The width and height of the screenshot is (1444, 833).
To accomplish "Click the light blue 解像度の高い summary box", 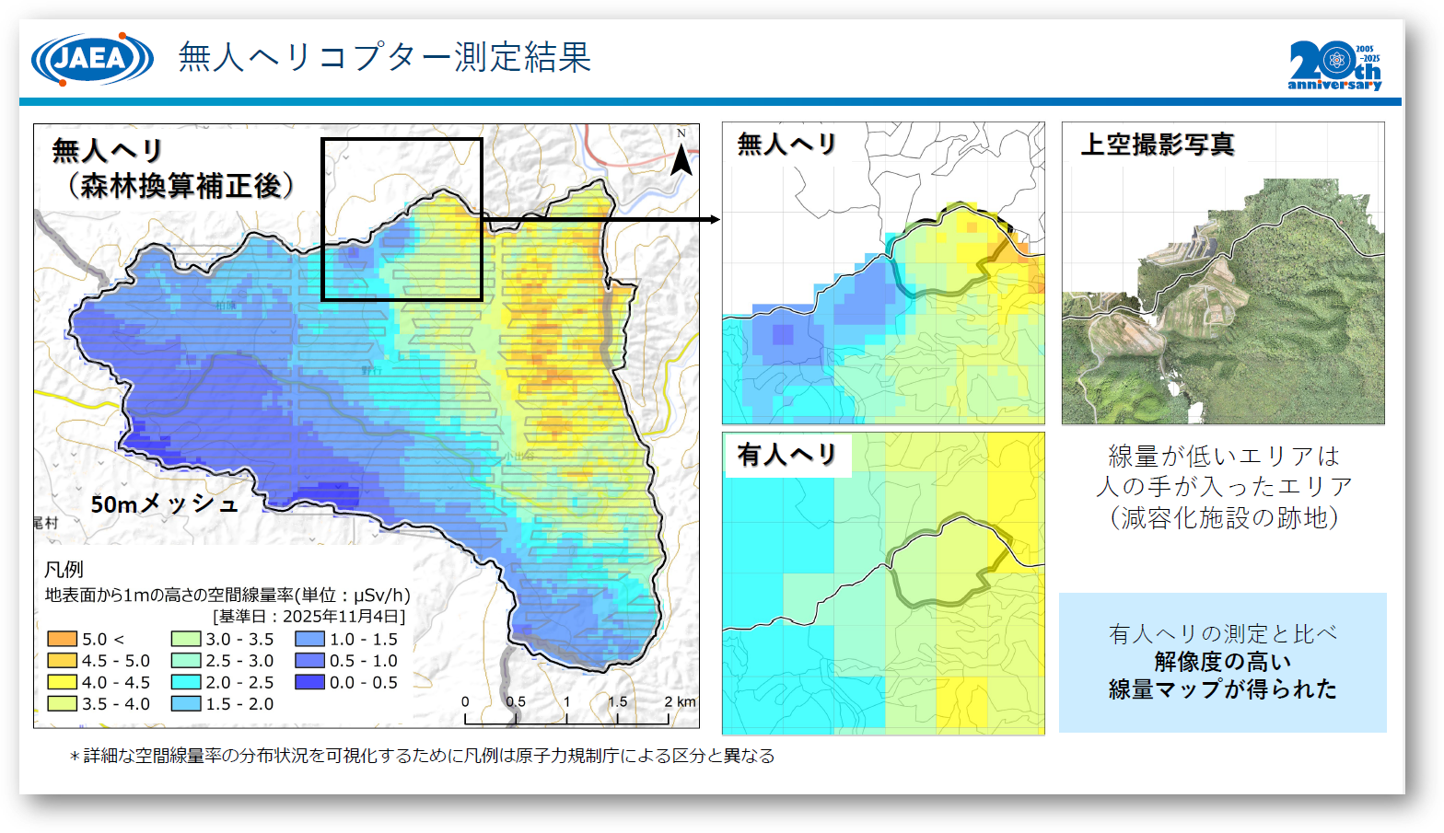I will click(1222, 663).
